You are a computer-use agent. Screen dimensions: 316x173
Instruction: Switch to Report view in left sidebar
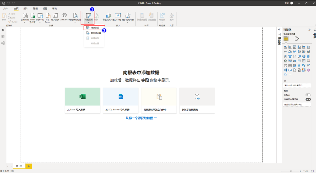pyautogui.click(x=3, y=30)
